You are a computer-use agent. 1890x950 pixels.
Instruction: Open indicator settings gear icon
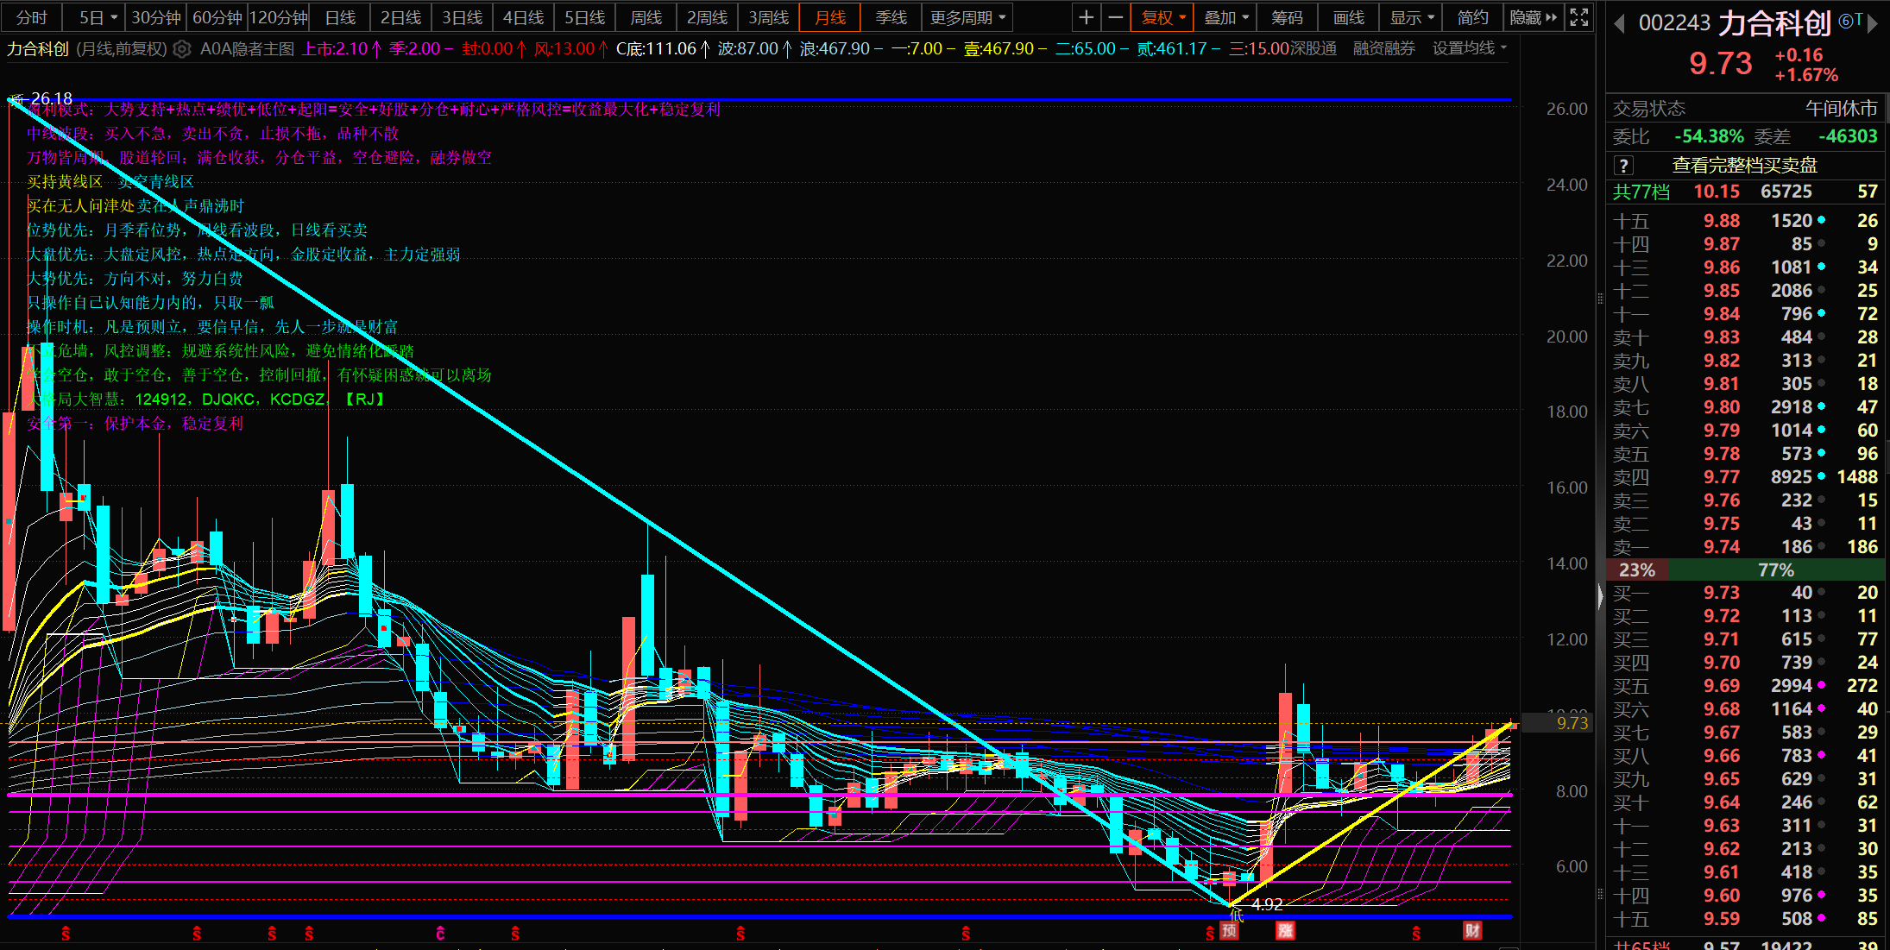pyautogui.click(x=181, y=49)
